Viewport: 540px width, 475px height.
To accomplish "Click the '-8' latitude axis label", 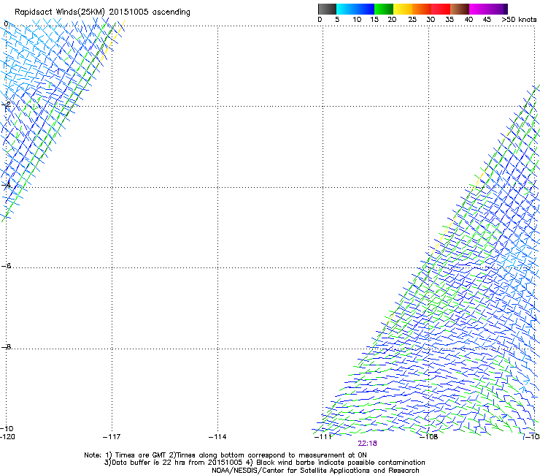I will pyautogui.click(x=6, y=347).
